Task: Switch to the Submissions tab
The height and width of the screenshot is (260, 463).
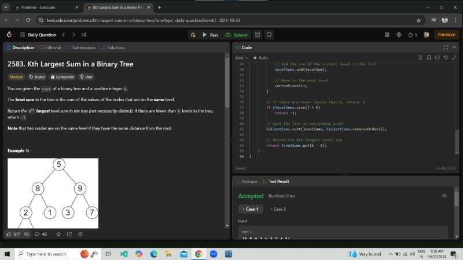Action: tap(81, 47)
